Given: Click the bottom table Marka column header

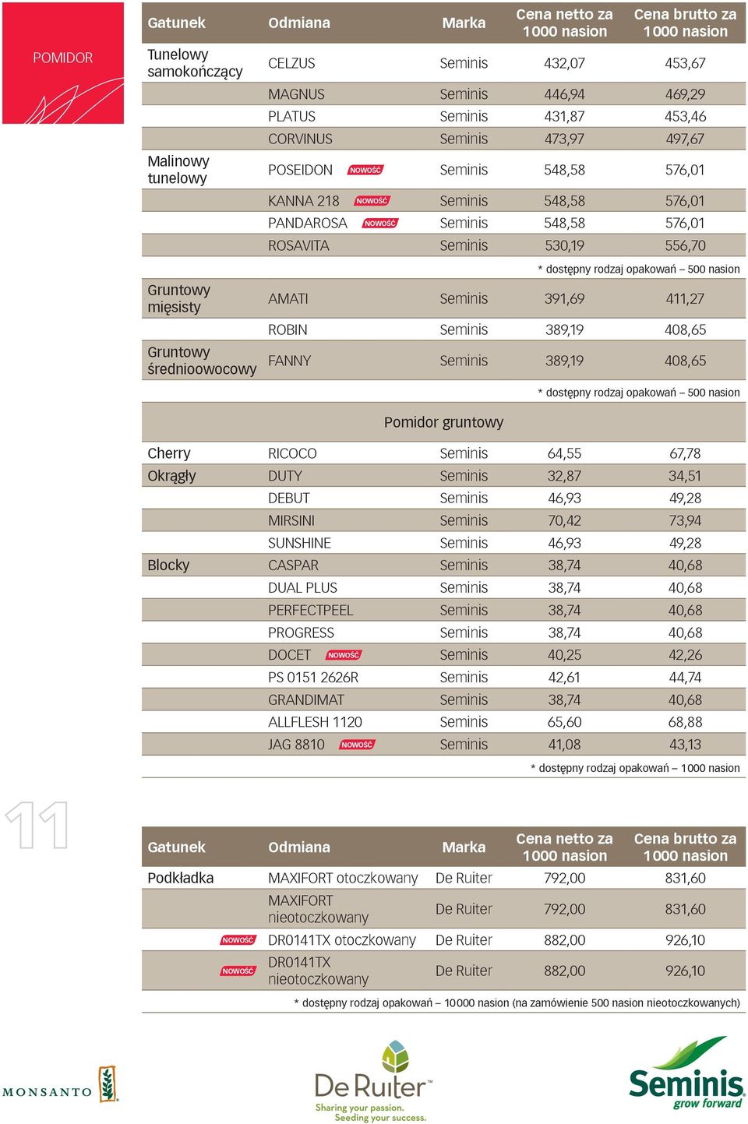Looking at the screenshot, I should pos(464,847).
